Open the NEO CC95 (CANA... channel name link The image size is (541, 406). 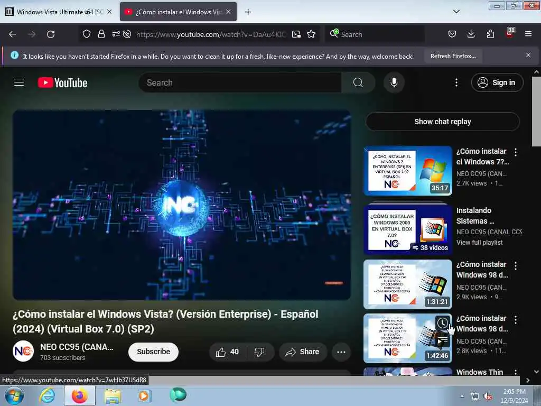77,347
